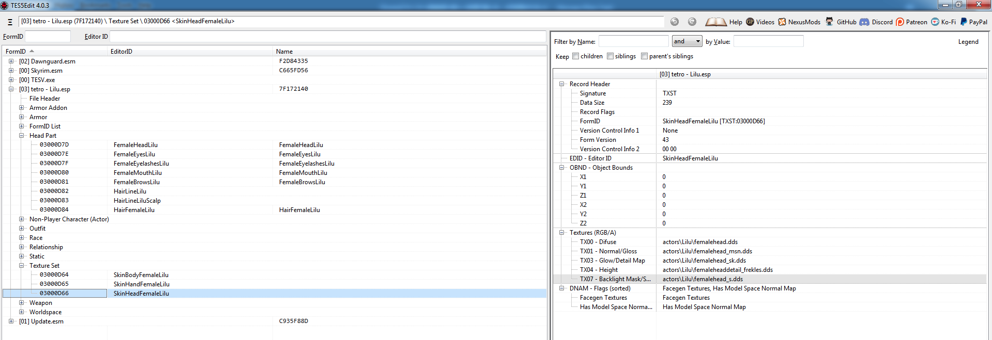
Task: Collapse the Textures (RGB/A) section
Action: (x=561, y=233)
